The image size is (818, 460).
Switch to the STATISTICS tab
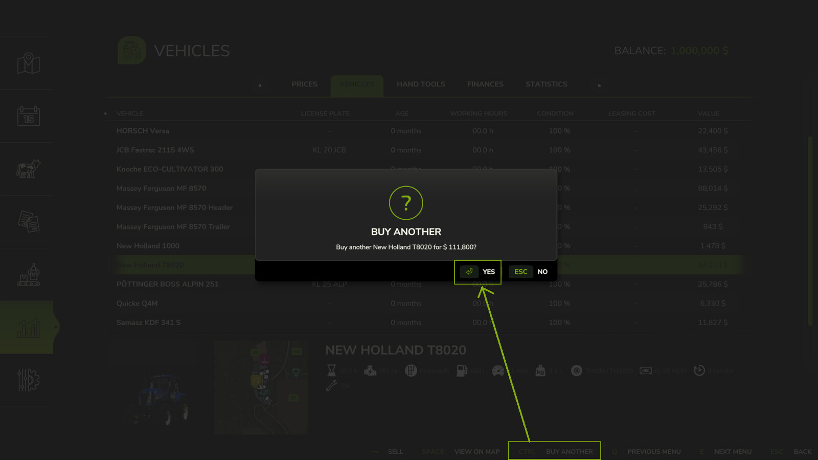point(547,84)
